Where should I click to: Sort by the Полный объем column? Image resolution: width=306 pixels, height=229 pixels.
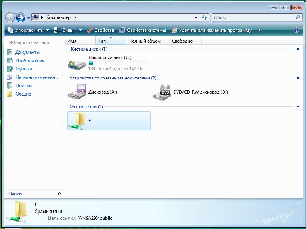point(144,41)
